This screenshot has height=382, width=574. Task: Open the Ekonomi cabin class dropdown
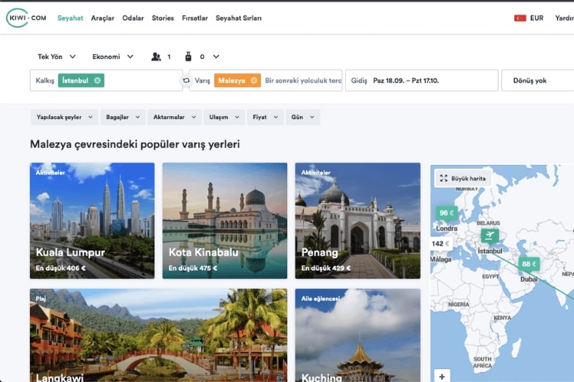113,57
